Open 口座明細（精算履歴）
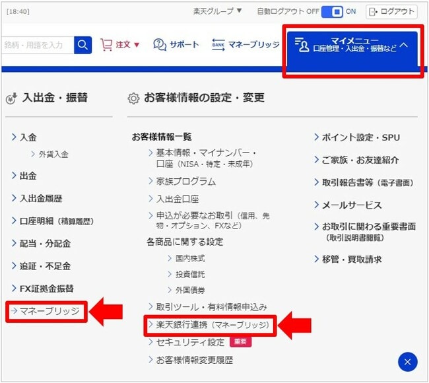The width and height of the screenshot is (429, 383). (57, 221)
